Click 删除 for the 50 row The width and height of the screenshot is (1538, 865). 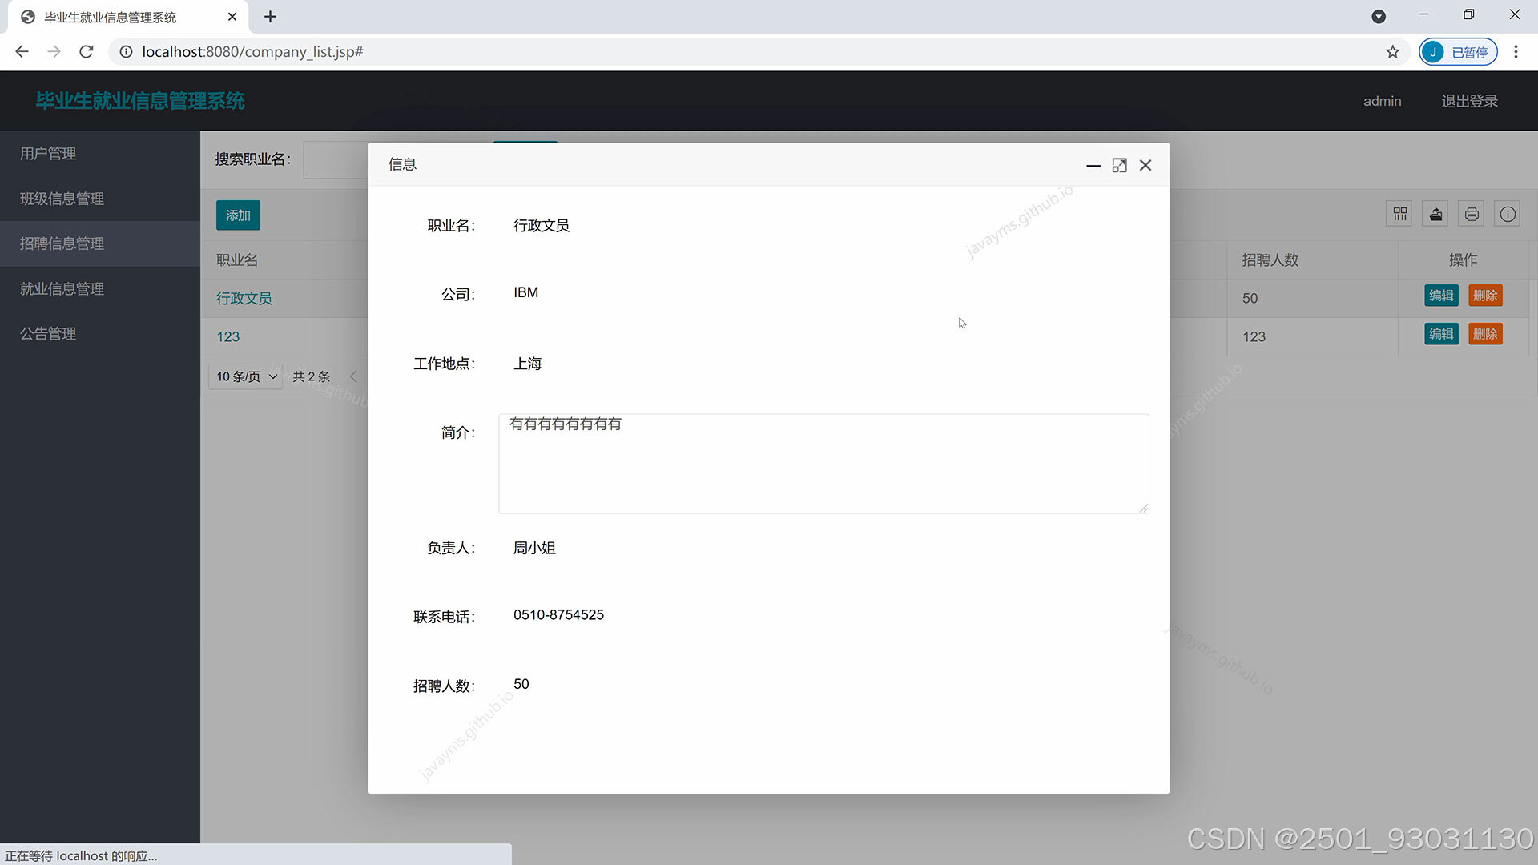(x=1485, y=296)
